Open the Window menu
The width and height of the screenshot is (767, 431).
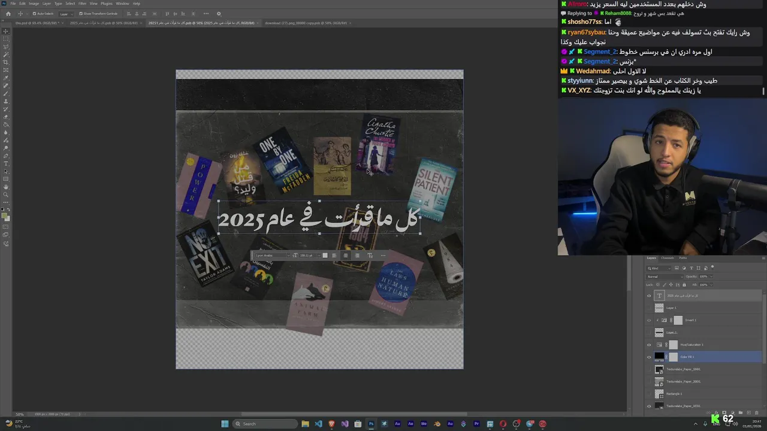(x=122, y=4)
